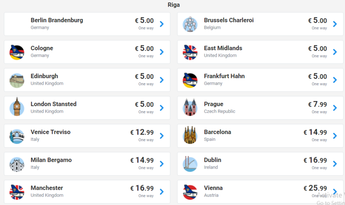The width and height of the screenshot is (345, 205).
Task: Click the Prague church towers icon
Action: [x=190, y=108]
